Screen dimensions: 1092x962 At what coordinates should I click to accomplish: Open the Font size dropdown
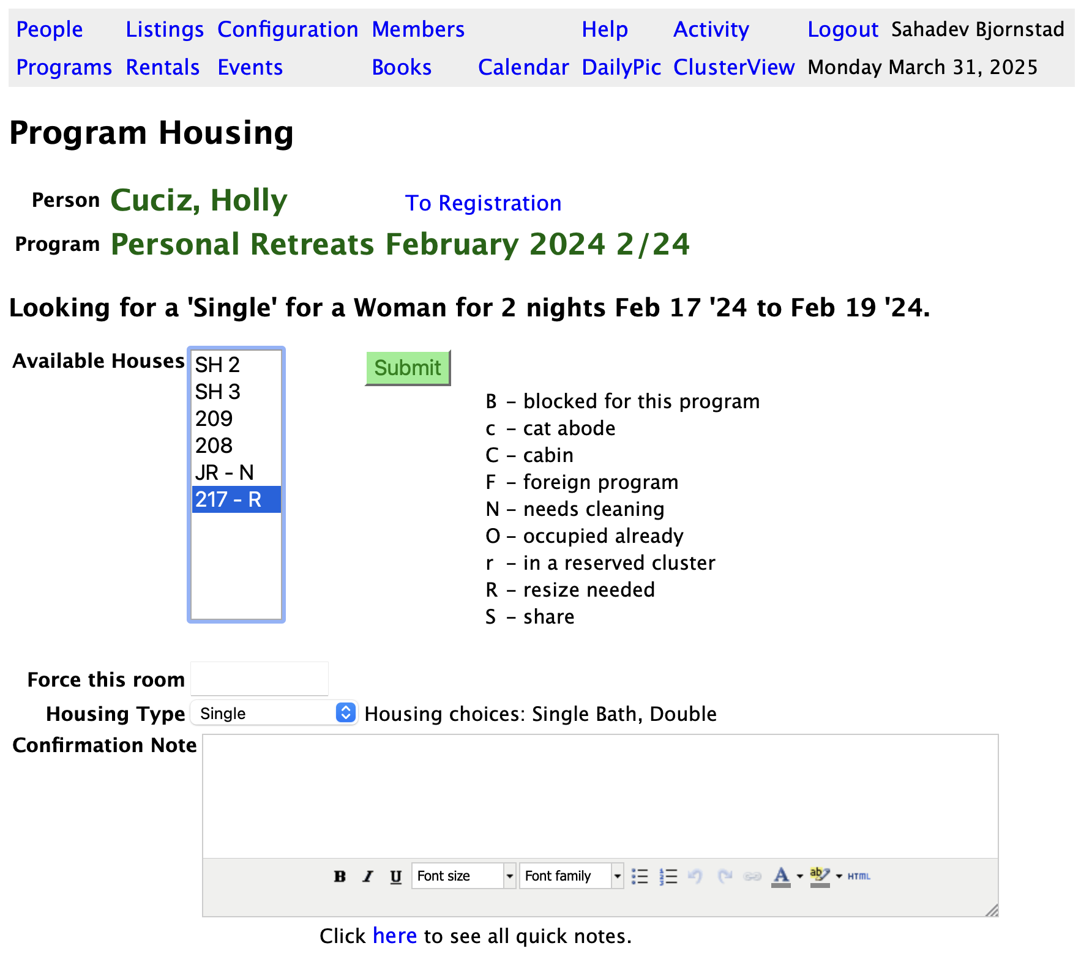(x=463, y=876)
